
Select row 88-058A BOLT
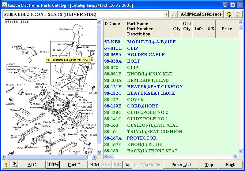click(x=171, y=61)
